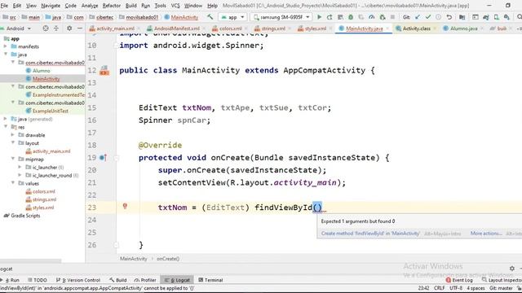Click the override gutter icon on line 19
Screen dimensions: 522x293
[x=103, y=157]
